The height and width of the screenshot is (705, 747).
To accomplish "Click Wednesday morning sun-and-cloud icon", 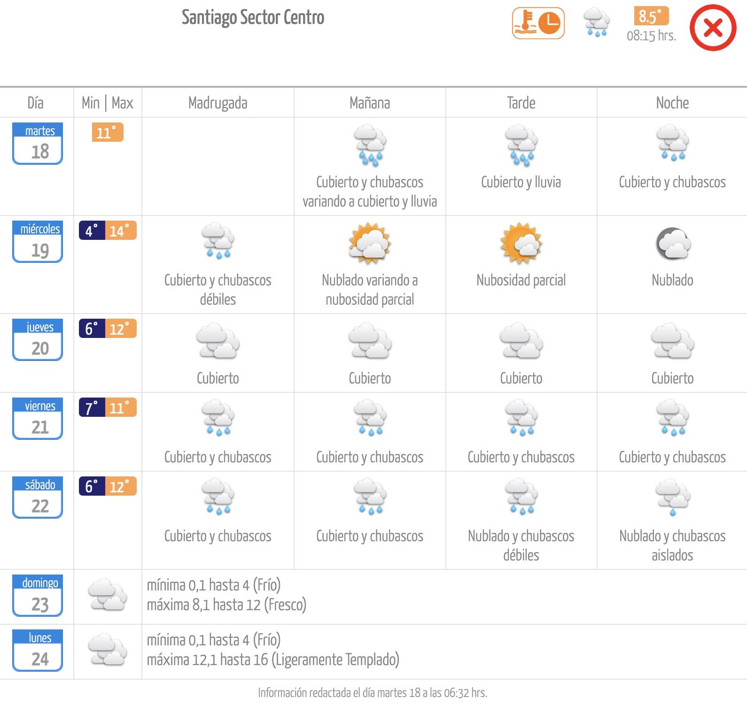I will 370,243.
